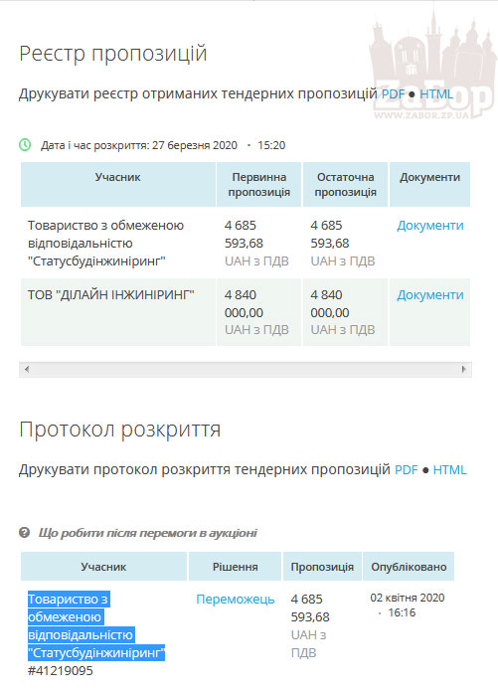Click the question mark help icon
The width and height of the screenshot is (498, 692).
tap(24, 533)
